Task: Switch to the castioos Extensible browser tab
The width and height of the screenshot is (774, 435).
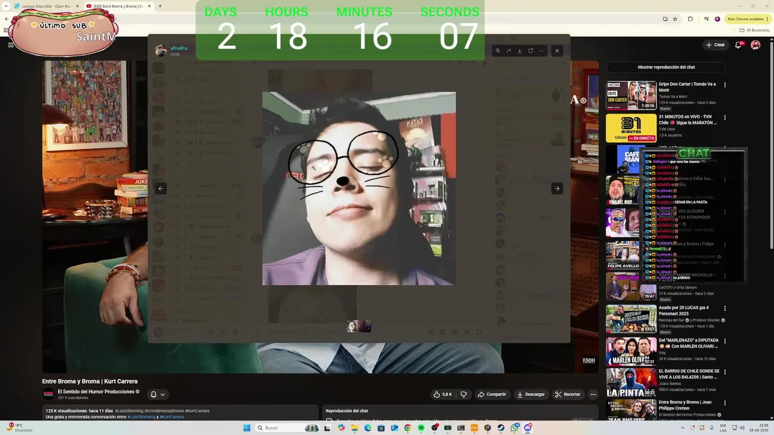Action: tap(45, 6)
